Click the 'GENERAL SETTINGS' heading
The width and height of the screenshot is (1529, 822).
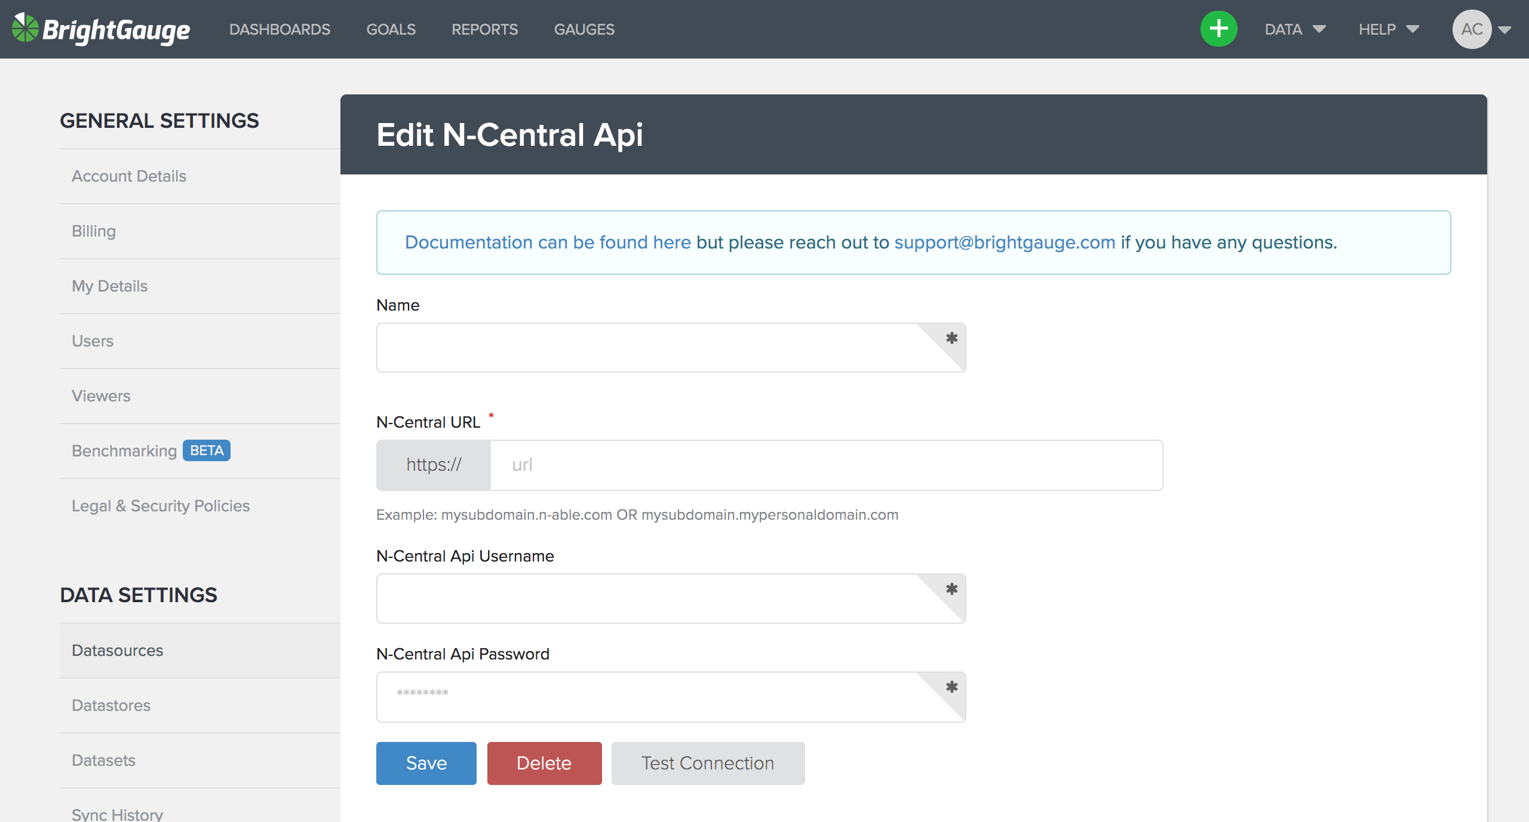159,121
